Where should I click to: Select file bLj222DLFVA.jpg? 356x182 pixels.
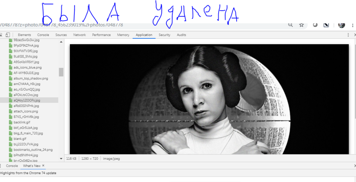pos(26,144)
